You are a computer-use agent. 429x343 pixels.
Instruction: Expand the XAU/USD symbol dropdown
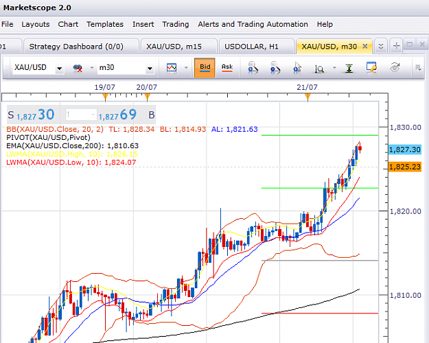click(x=59, y=69)
